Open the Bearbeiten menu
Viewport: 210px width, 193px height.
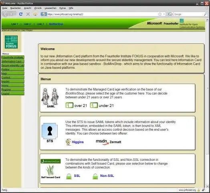click(16, 8)
